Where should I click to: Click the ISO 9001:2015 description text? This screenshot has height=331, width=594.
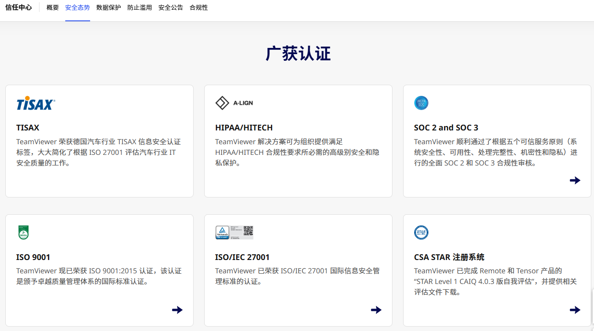click(x=99, y=276)
